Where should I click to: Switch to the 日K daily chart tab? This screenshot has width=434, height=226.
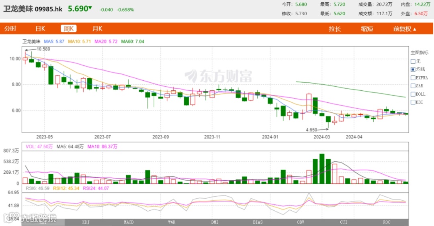coord(40,29)
